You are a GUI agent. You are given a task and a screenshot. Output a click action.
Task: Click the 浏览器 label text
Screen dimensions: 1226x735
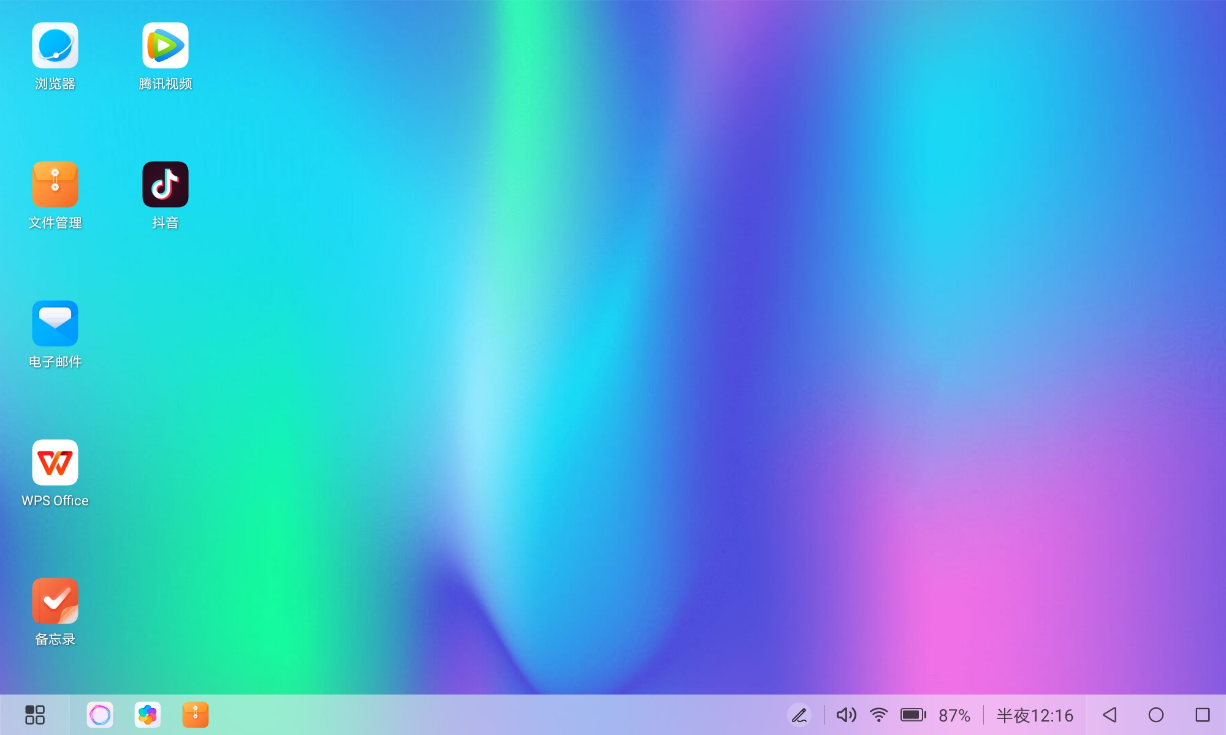pos(55,84)
